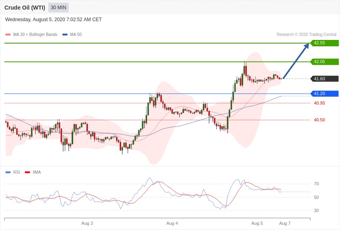Click the Aug 4 date axis label
The height and width of the screenshot is (230, 340).
click(x=172, y=223)
